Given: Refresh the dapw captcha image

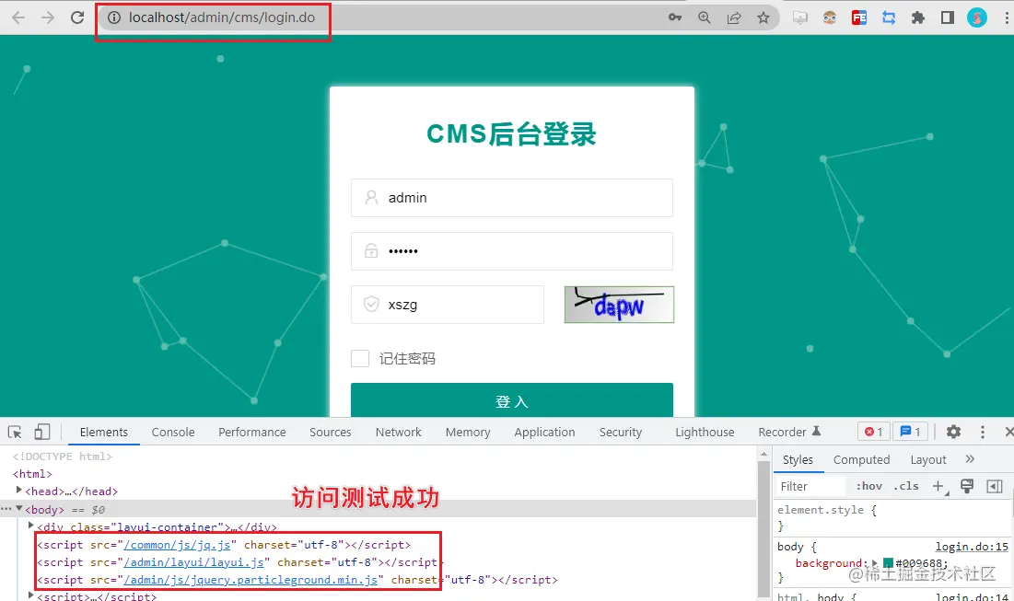Looking at the screenshot, I should pos(619,305).
